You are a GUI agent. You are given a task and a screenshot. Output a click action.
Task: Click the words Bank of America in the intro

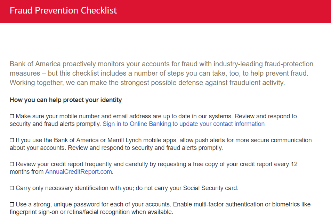35,64
